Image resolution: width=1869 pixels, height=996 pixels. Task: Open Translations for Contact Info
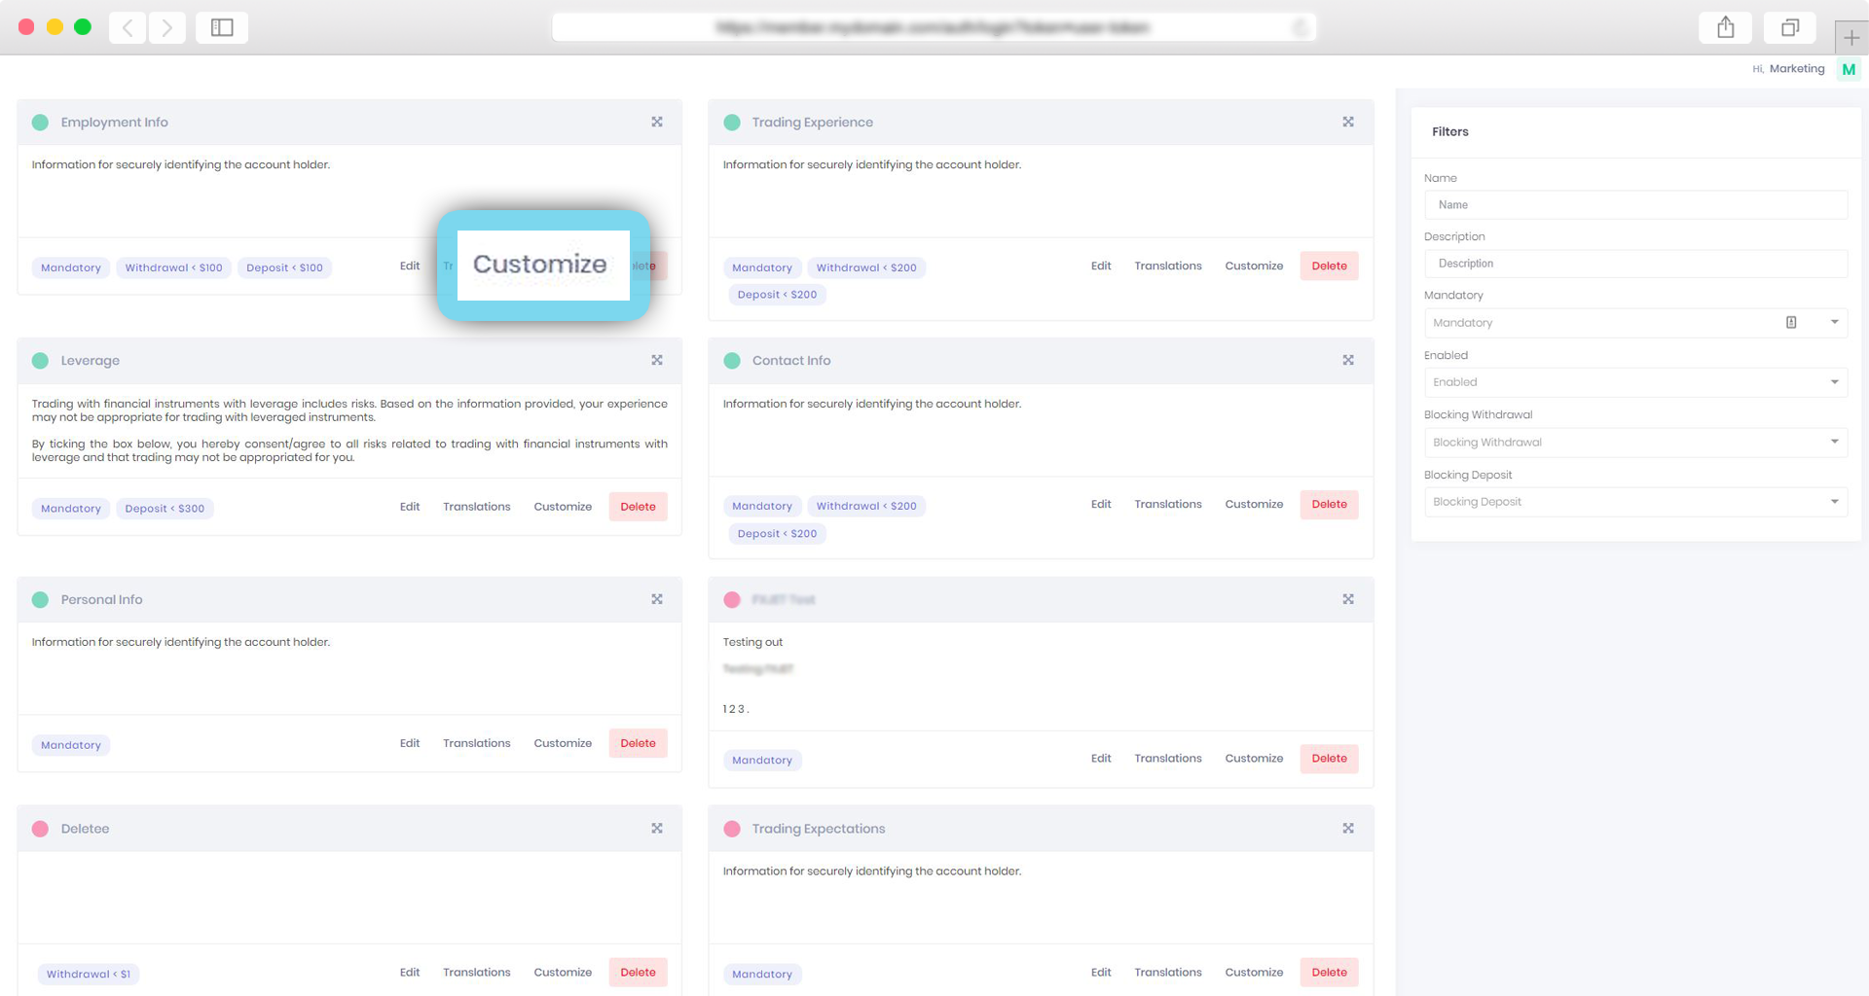pos(1168,505)
